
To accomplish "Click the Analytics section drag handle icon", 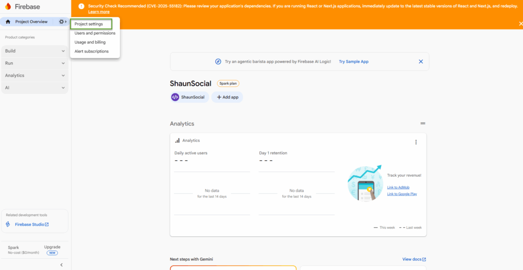I will click(422, 124).
